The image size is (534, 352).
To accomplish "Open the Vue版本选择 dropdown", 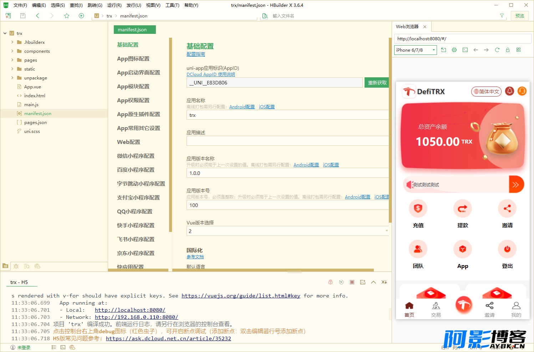I will [x=288, y=231].
